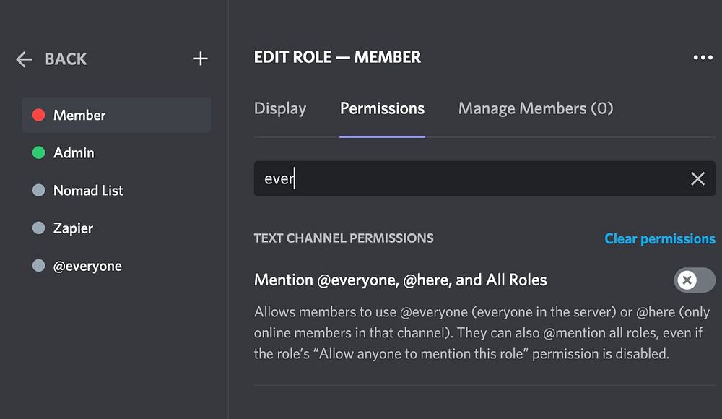Clear the search field with X icon
Image resolution: width=722 pixels, height=419 pixels.
point(697,178)
